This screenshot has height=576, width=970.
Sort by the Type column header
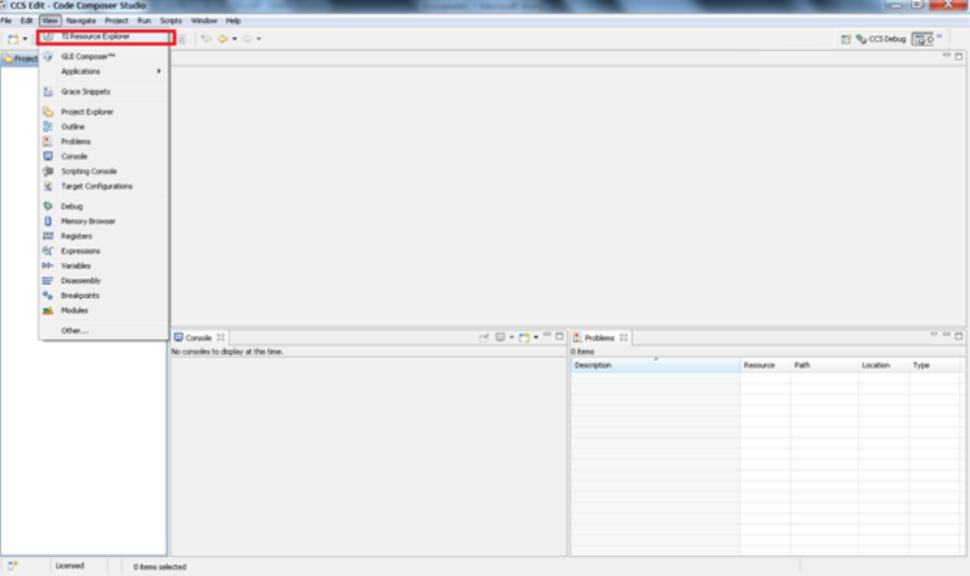[x=936, y=366]
